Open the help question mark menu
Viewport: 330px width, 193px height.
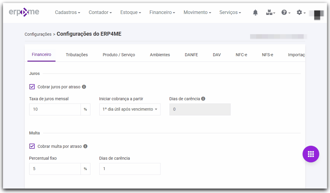pyautogui.click(x=286, y=12)
